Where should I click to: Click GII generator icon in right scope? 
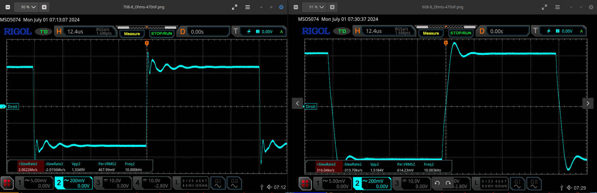(x=534, y=184)
